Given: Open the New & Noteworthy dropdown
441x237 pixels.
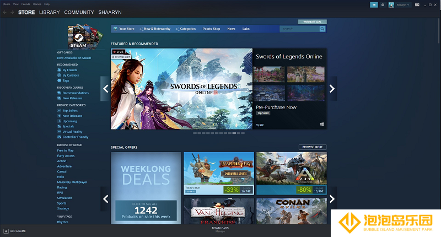Looking at the screenshot, I should tap(155, 29).
